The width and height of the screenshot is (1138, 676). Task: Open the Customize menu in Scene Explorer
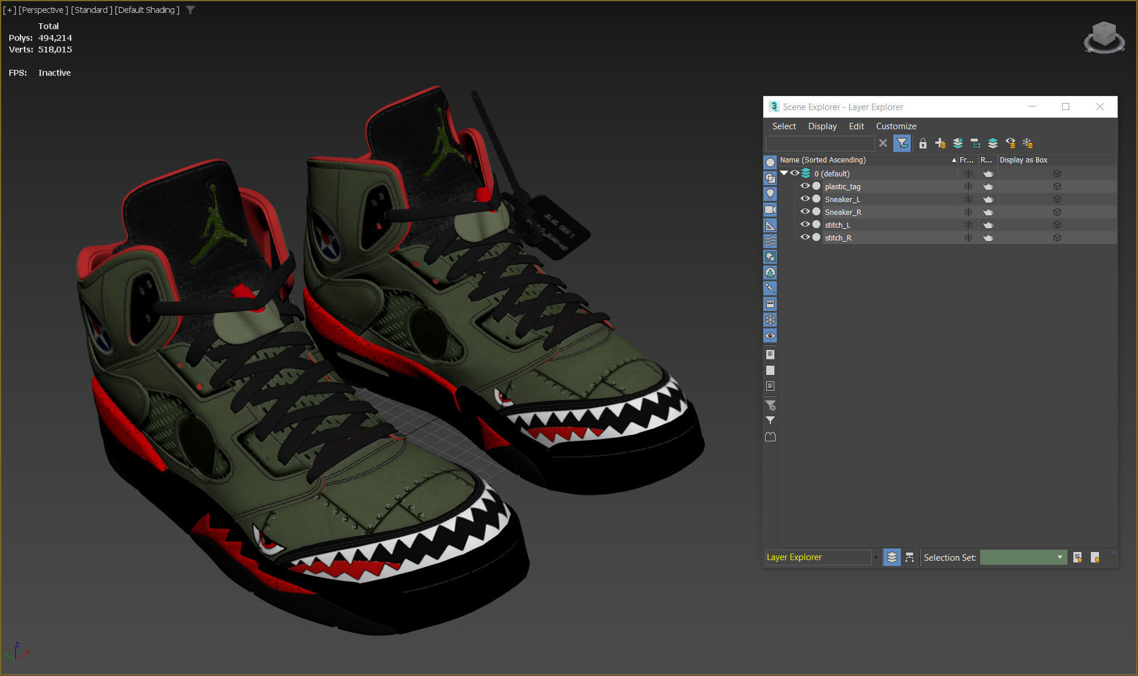point(896,126)
